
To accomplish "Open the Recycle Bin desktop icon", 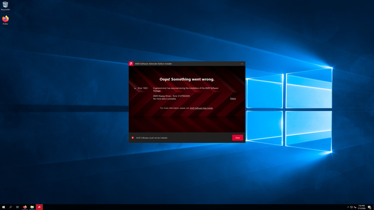I will click(5, 6).
